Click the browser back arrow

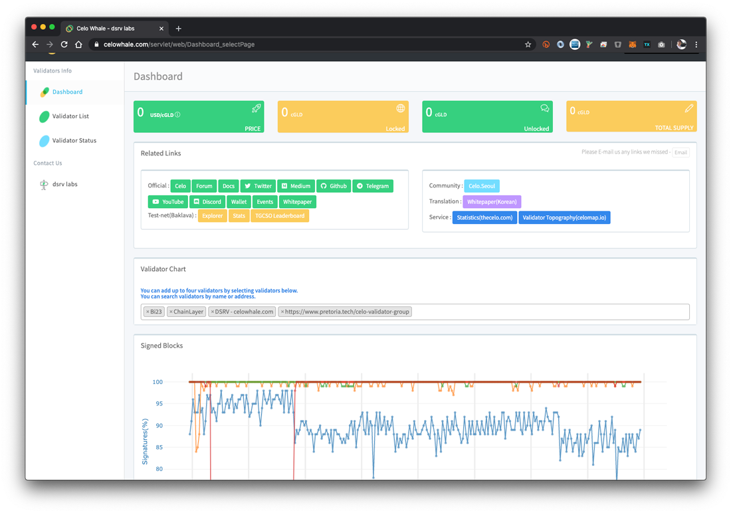click(x=35, y=45)
